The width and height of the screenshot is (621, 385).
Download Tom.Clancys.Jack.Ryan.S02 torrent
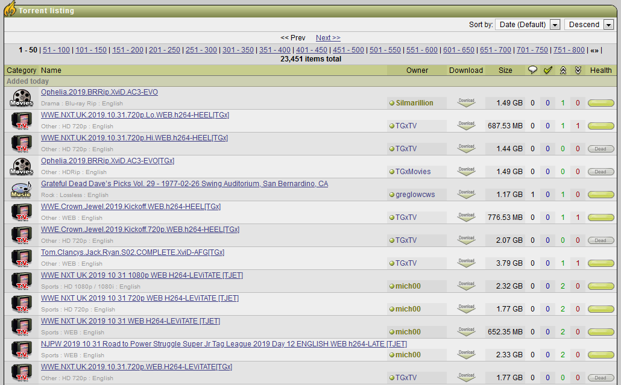[x=466, y=263]
